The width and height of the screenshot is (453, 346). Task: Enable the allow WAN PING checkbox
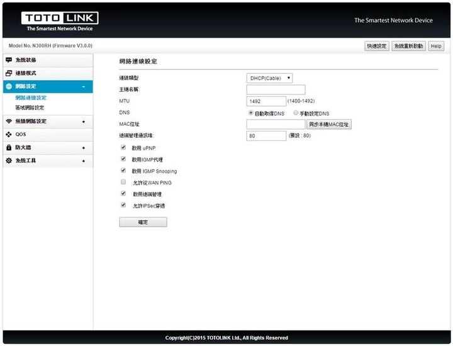pos(123,182)
